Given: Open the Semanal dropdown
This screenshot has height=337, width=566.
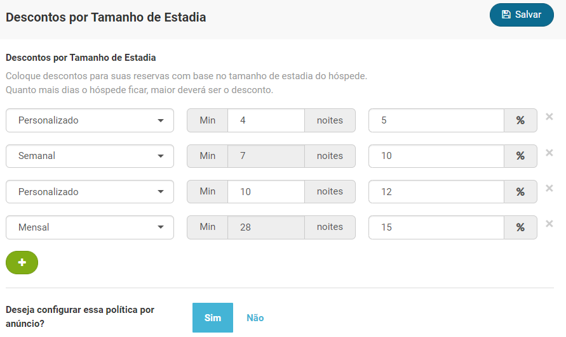Looking at the screenshot, I should (90, 156).
